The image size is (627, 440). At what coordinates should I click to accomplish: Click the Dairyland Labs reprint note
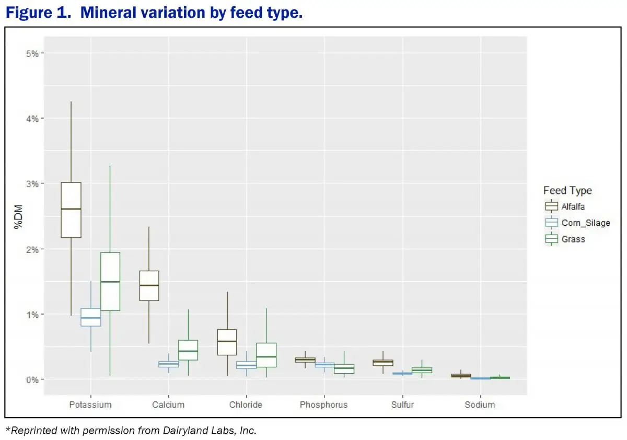coord(131,431)
